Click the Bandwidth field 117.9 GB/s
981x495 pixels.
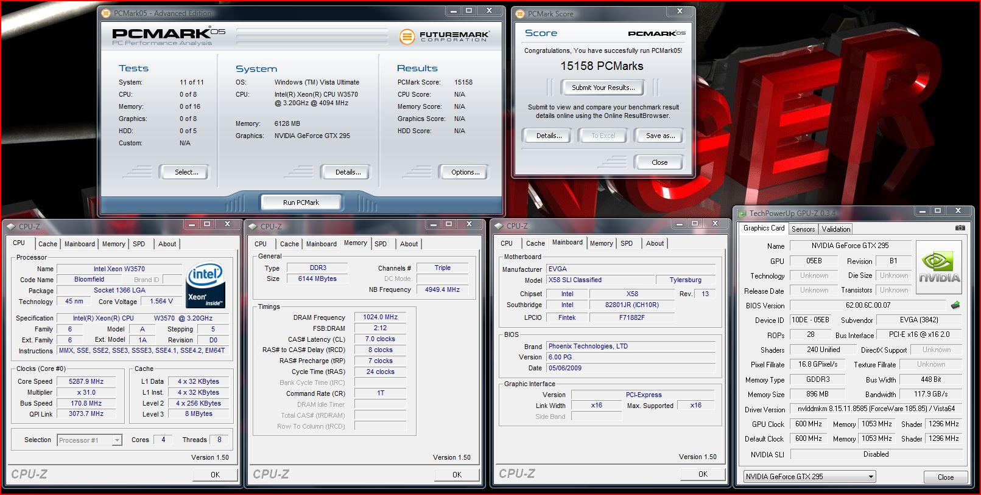[930, 394]
